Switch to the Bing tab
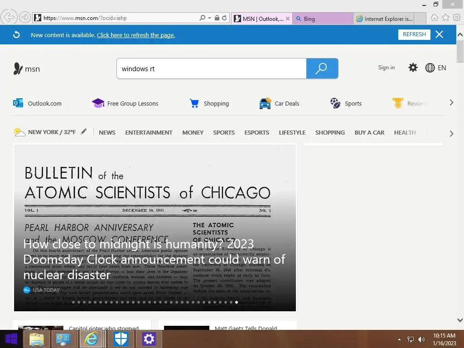The image size is (464, 348). point(323,19)
